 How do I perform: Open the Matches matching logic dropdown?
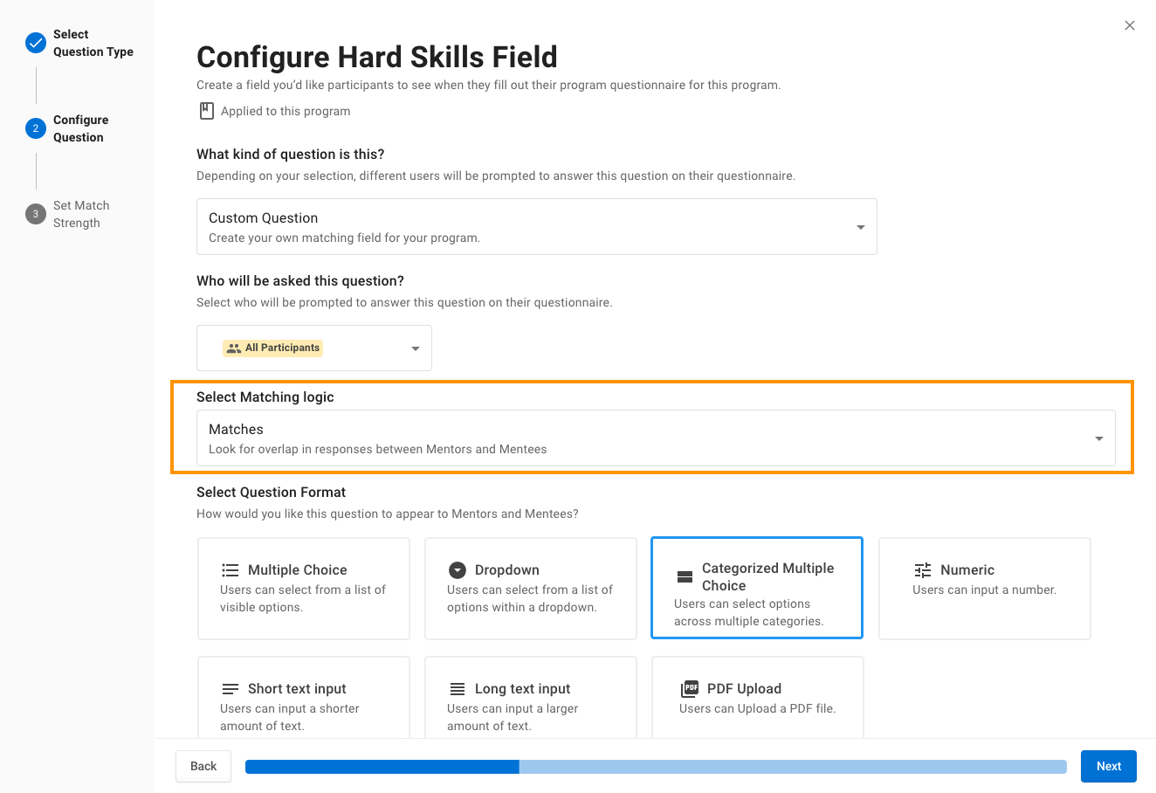(x=656, y=438)
